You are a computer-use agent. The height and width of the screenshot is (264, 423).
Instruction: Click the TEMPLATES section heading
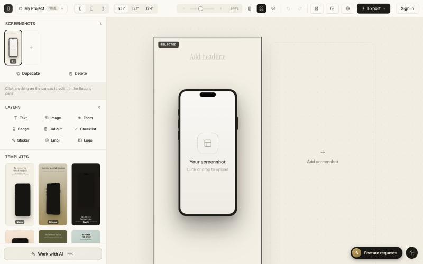(x=17, y=157)
